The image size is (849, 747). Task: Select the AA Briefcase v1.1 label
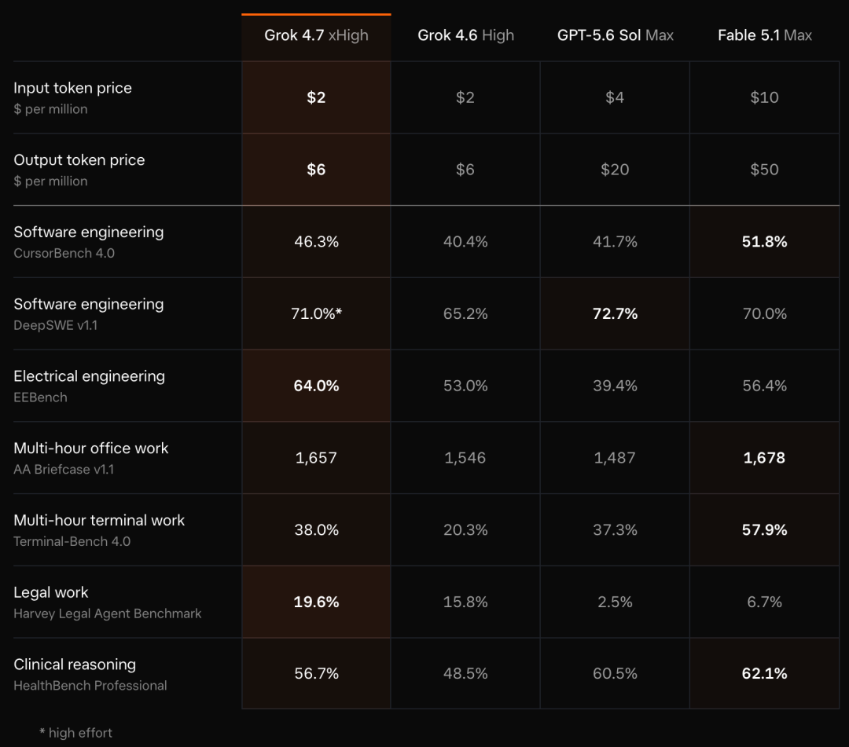(64, 469)
